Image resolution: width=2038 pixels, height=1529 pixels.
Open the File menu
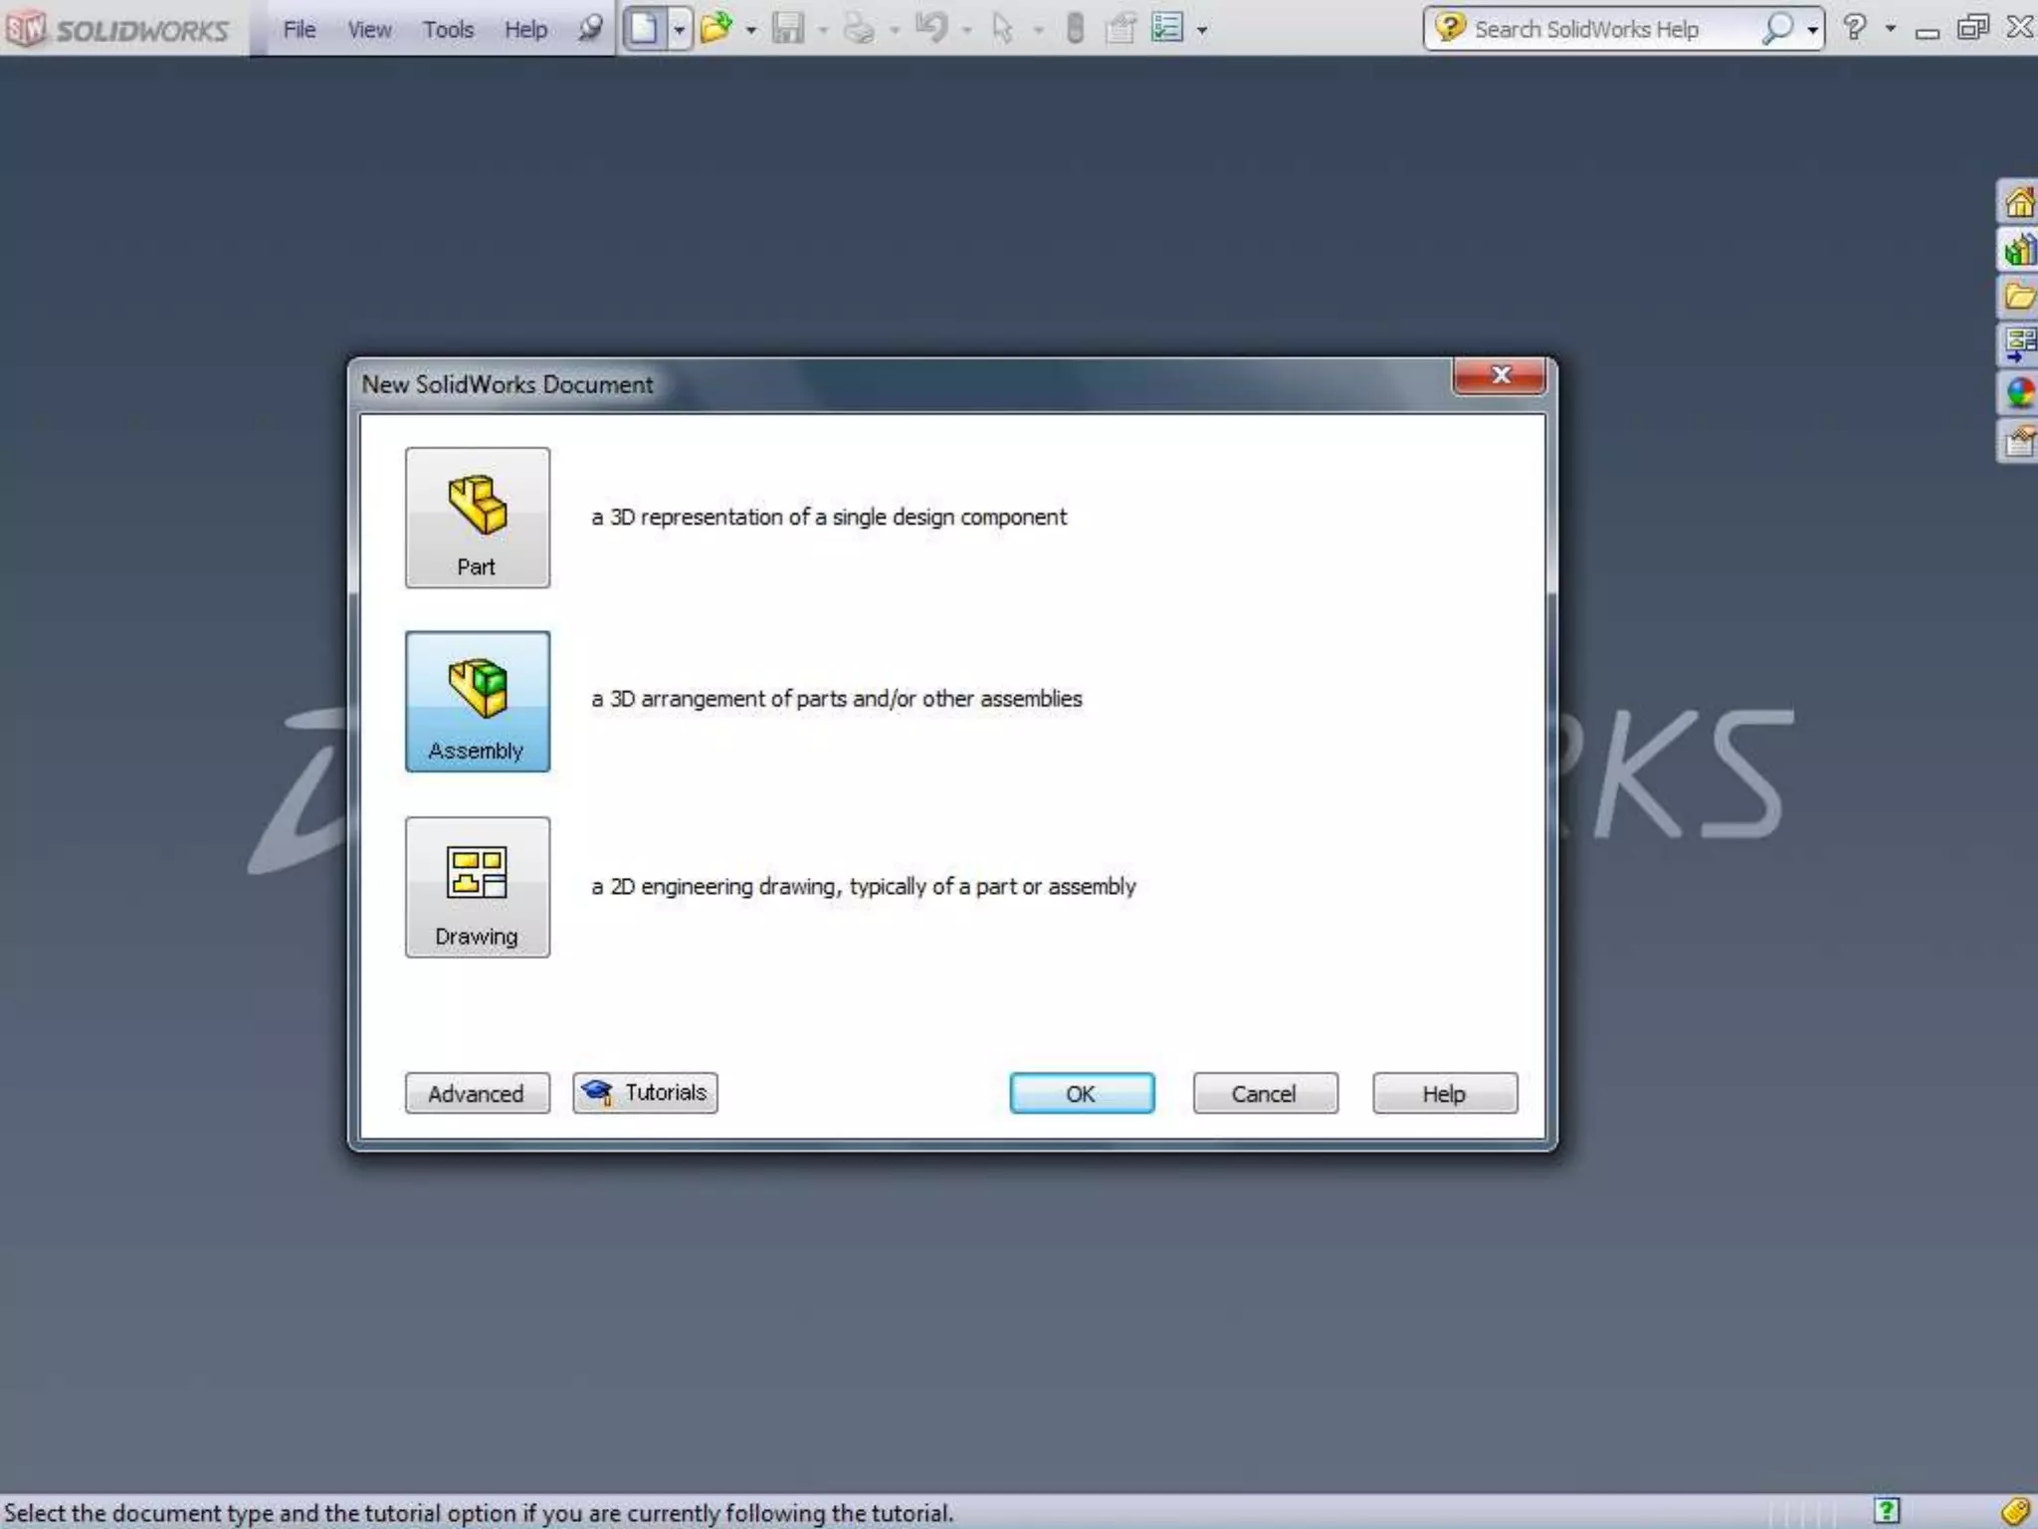299,30
